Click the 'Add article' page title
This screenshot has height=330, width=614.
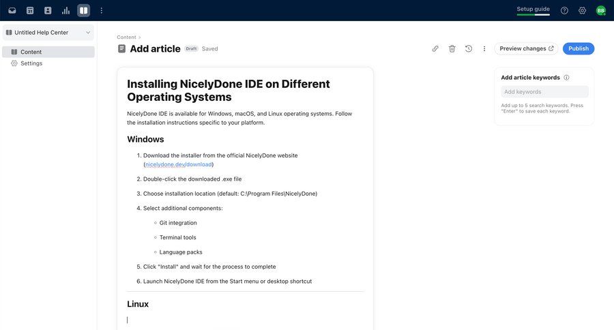click(155, 48)
